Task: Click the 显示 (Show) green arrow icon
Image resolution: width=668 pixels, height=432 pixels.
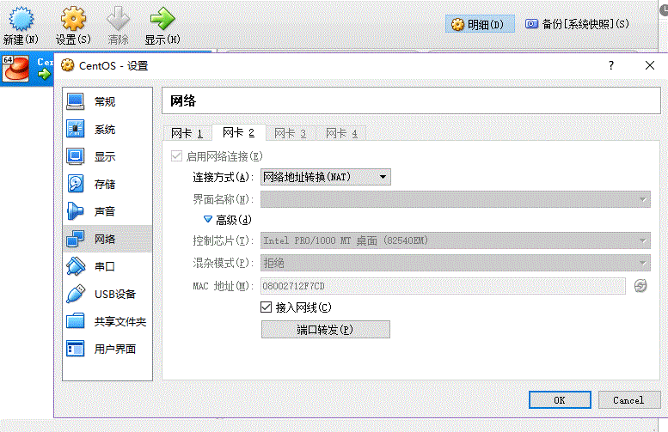Action: coord(162,19)
